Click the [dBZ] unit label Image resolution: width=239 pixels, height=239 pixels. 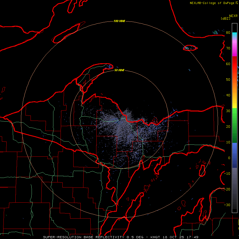pyautogui.click(x=225, y=18)
